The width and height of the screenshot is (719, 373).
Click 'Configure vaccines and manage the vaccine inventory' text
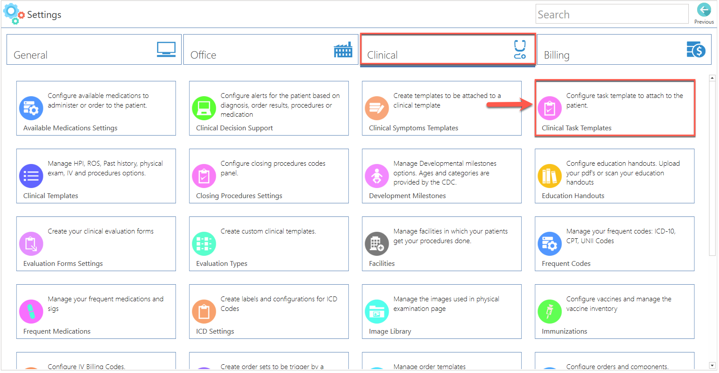pos(619,303)
